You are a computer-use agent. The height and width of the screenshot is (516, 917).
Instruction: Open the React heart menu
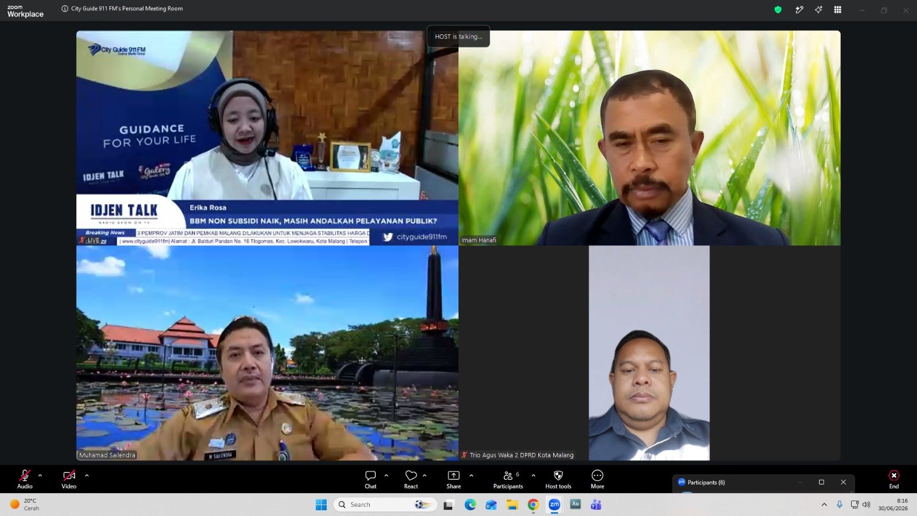pos(411,479)
